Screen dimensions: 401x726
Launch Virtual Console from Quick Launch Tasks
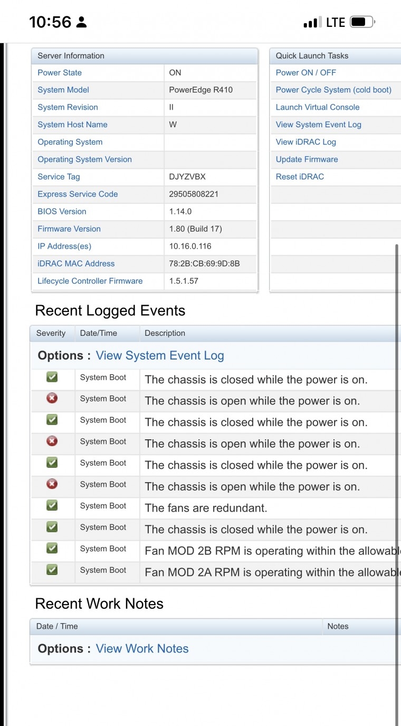coord(318,107)
